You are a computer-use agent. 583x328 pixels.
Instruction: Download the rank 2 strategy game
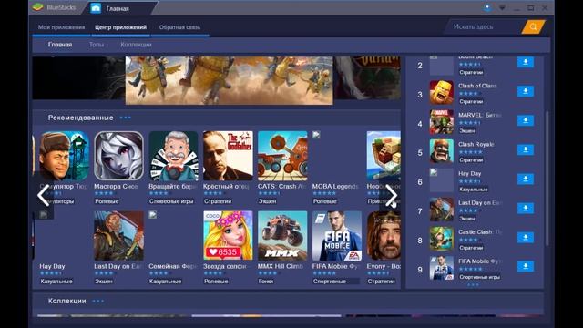point(526,62)
